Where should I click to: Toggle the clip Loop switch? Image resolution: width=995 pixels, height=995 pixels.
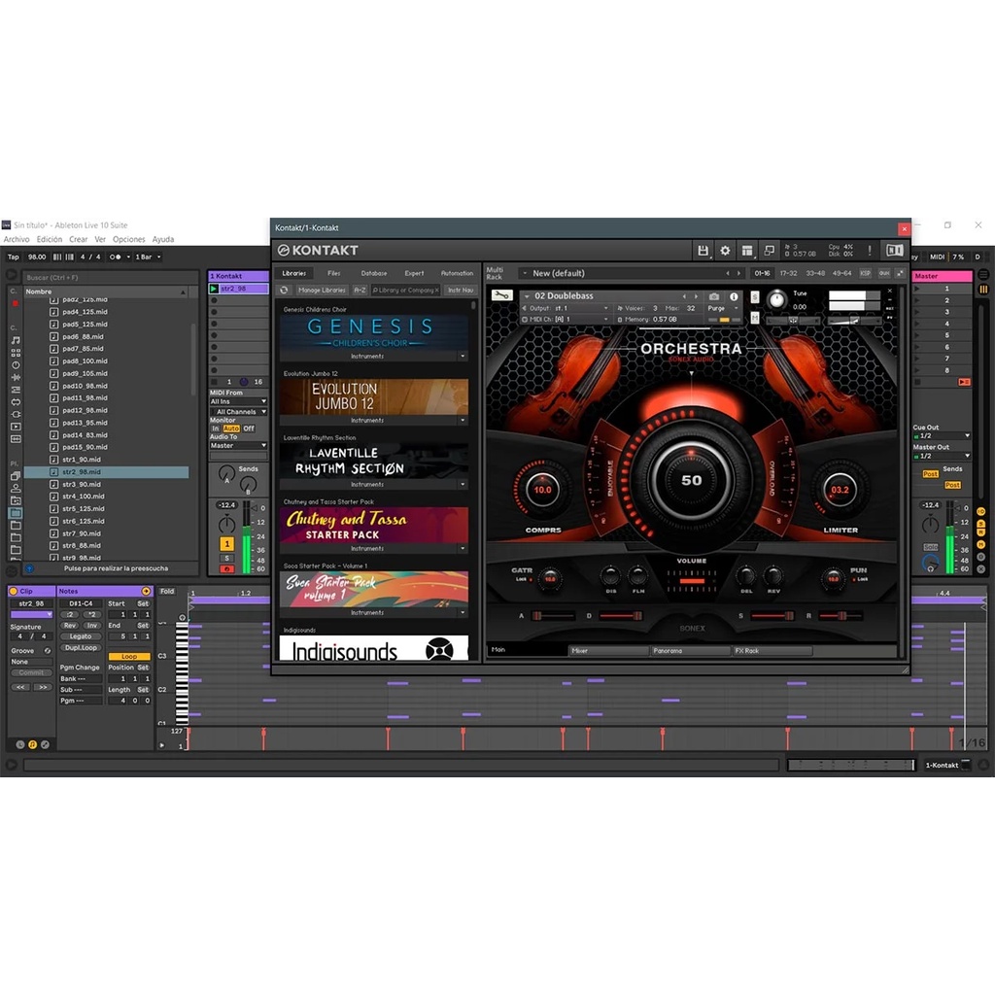click(129, 657)
